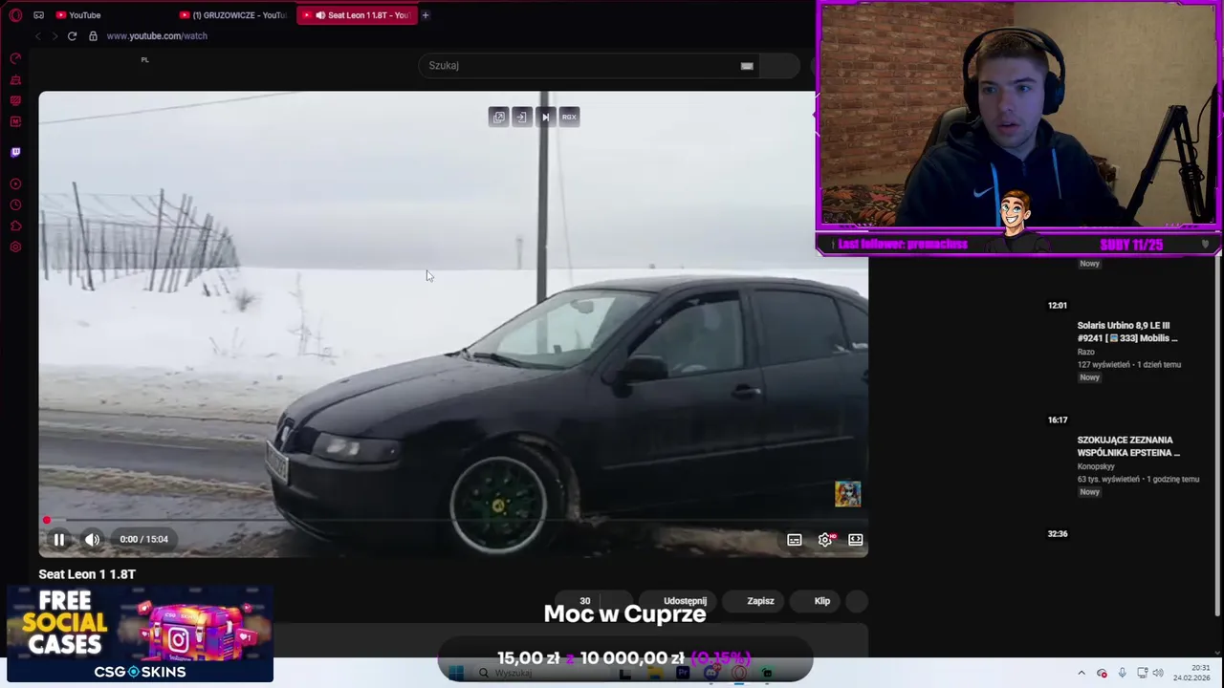Go back to the previous page
The width and height of the screenshot is (1224, 688).
pyautogui.click(x=37, y=36)
